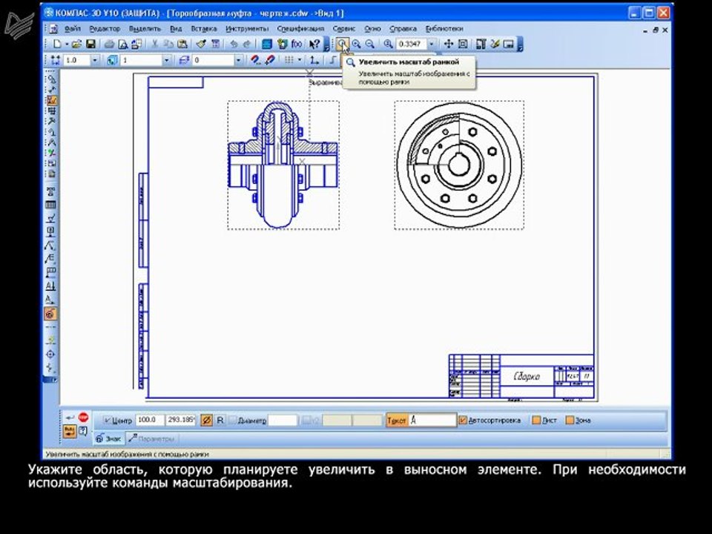The height and width of the screenshot is (534, 712).
Task: Open the Спецификация menu
Action: point(300,29)
